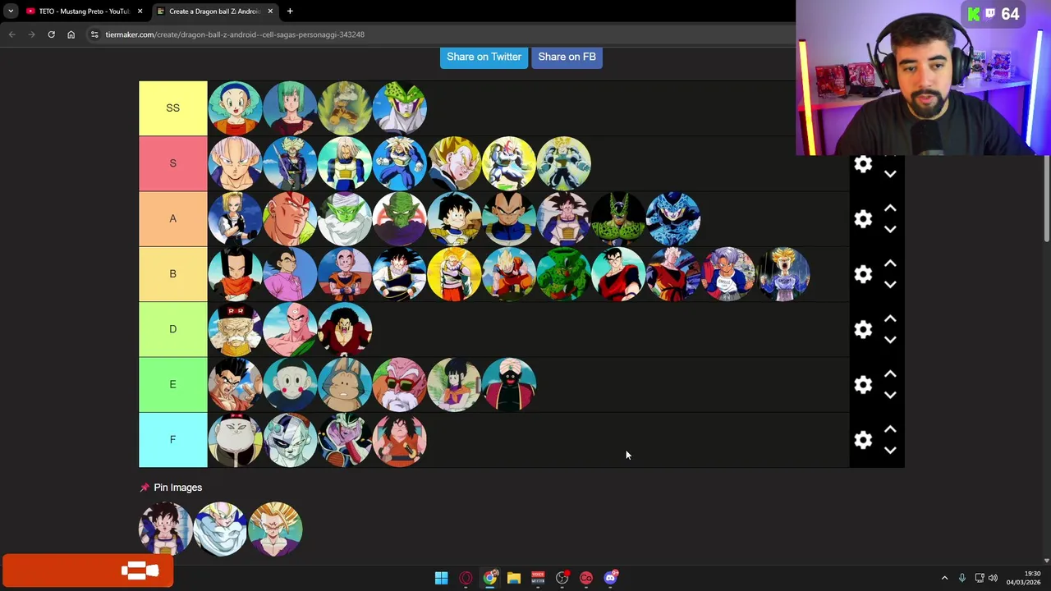Click the orange A tier label

172,219
